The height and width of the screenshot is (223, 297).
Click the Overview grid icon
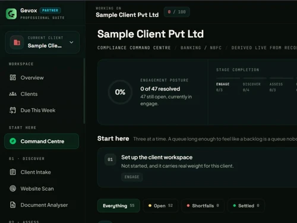[x=12, y=77]
